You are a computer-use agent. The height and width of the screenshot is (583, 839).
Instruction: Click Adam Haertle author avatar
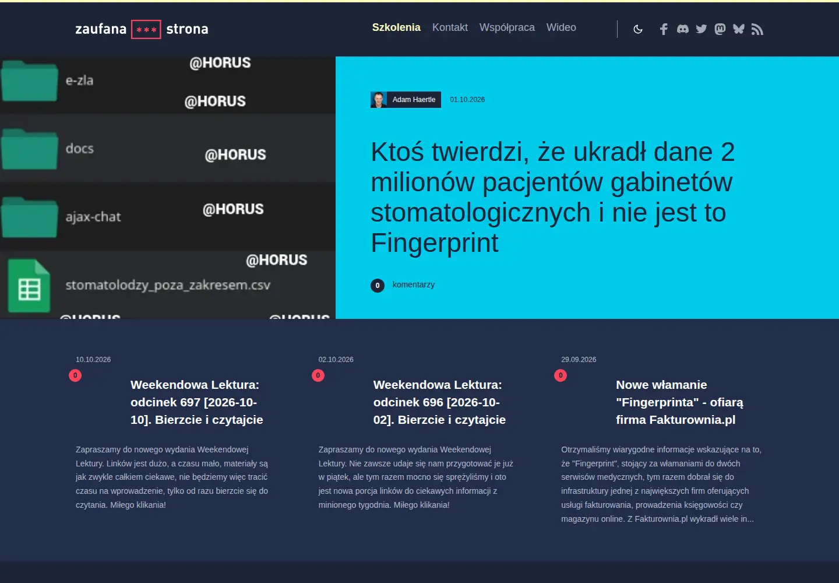tap(379, 100)
